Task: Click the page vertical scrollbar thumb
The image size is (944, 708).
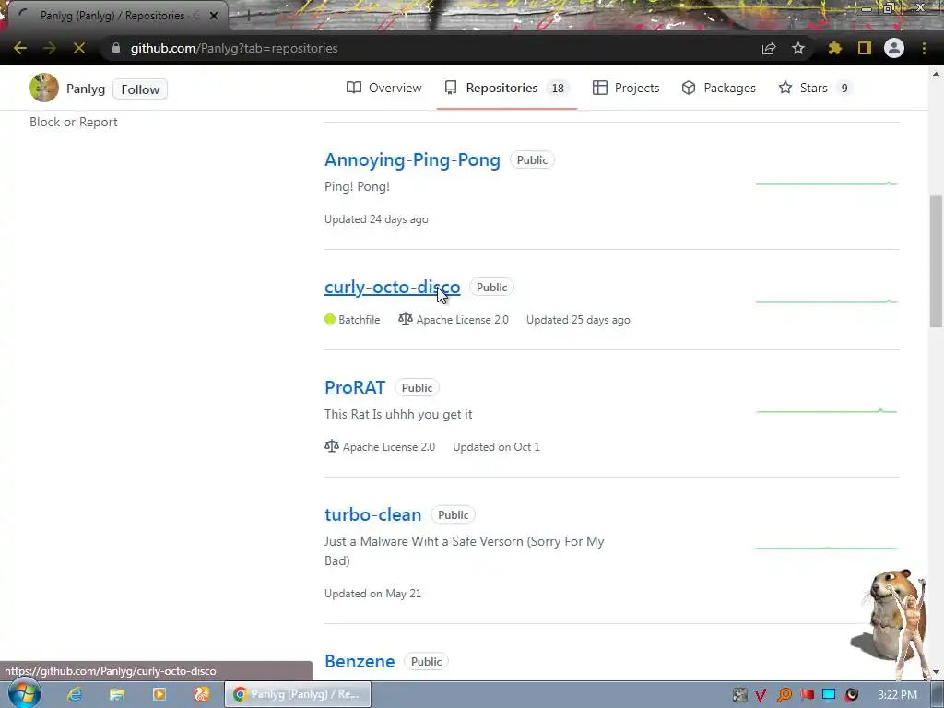Action: 936,261
